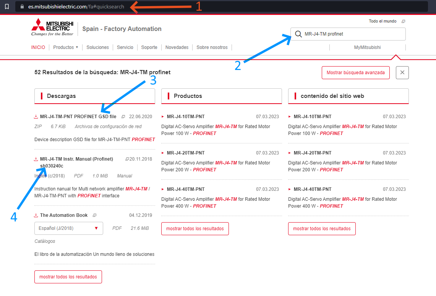The image size is (436, 296).
Task: Click mostrar todos los resultados under contenido del sitio web
Action: click(322, 229)
